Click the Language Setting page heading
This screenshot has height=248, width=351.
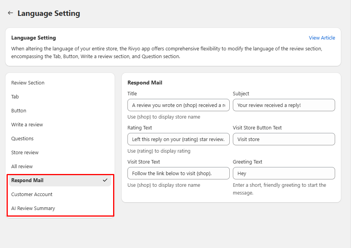49,14
